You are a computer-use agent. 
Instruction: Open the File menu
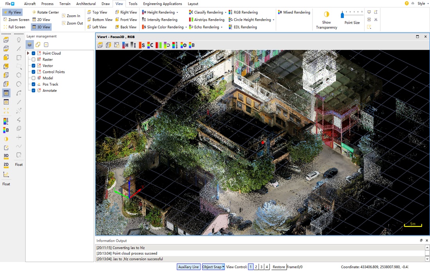click(x=10, y=4)
